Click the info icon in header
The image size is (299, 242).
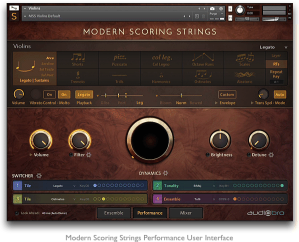(x=221, y=9)
